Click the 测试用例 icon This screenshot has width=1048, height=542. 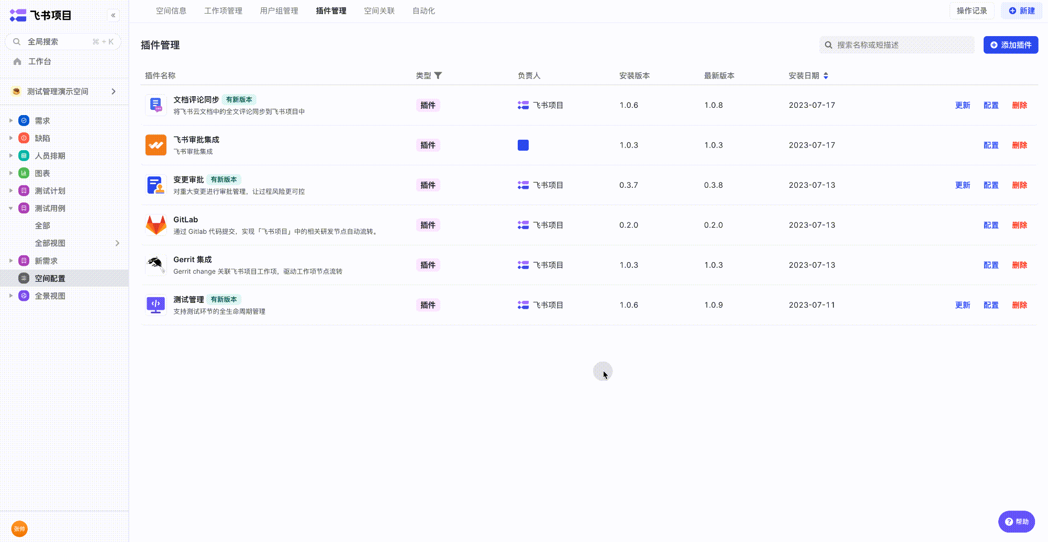(x=24, y=208)
